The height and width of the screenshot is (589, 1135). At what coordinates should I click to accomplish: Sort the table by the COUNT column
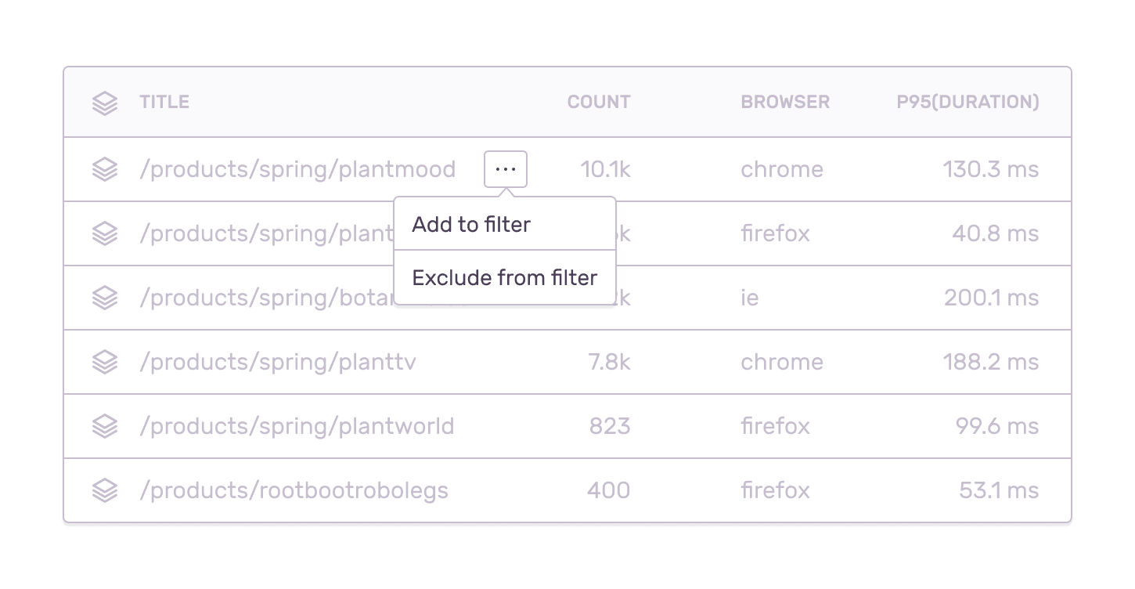coord(598,102)
